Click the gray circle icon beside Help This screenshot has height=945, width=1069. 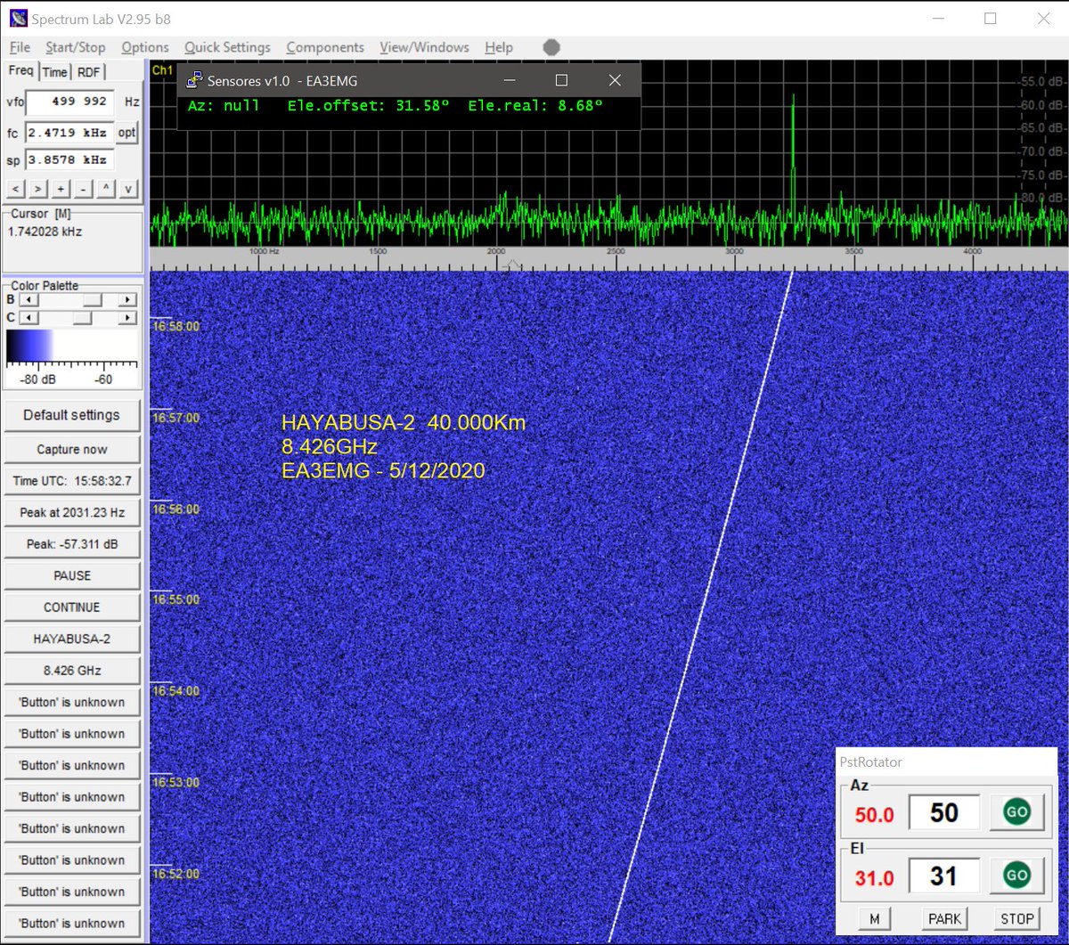pyautogui.click(x=551, y=47)
